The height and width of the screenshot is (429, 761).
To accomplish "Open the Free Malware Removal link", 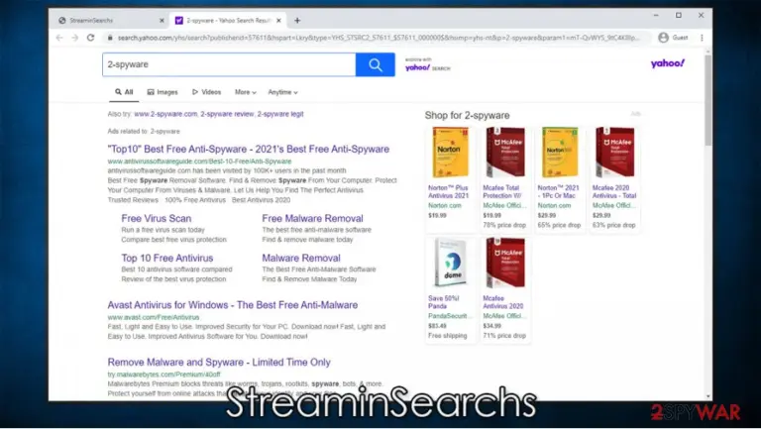I will [x=312, y=218].
